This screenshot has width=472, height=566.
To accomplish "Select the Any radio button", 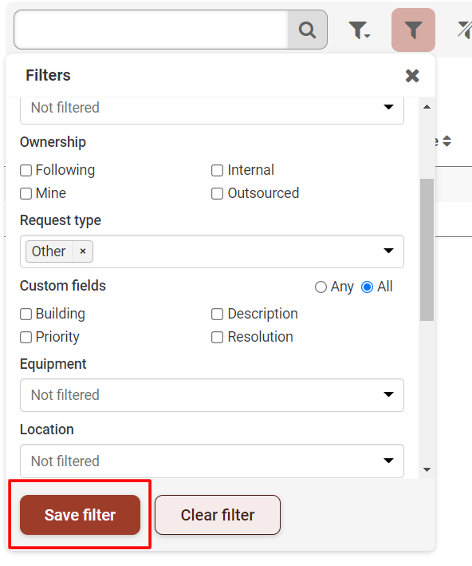I will tap(321, 287).
